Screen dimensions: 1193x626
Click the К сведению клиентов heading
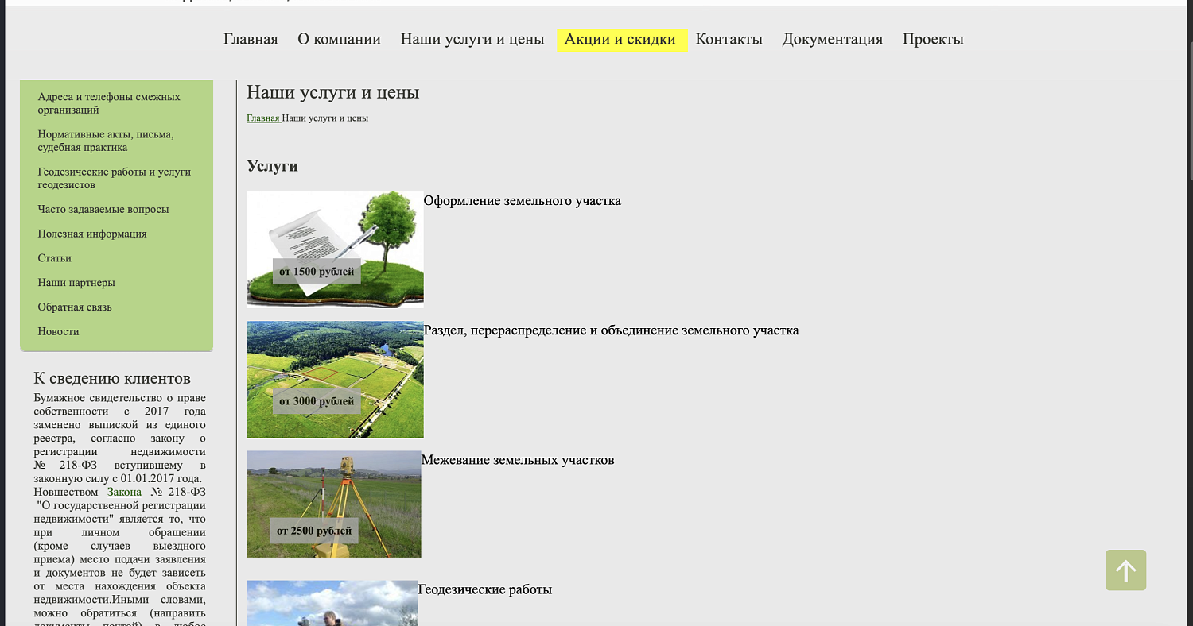(112, 378)
